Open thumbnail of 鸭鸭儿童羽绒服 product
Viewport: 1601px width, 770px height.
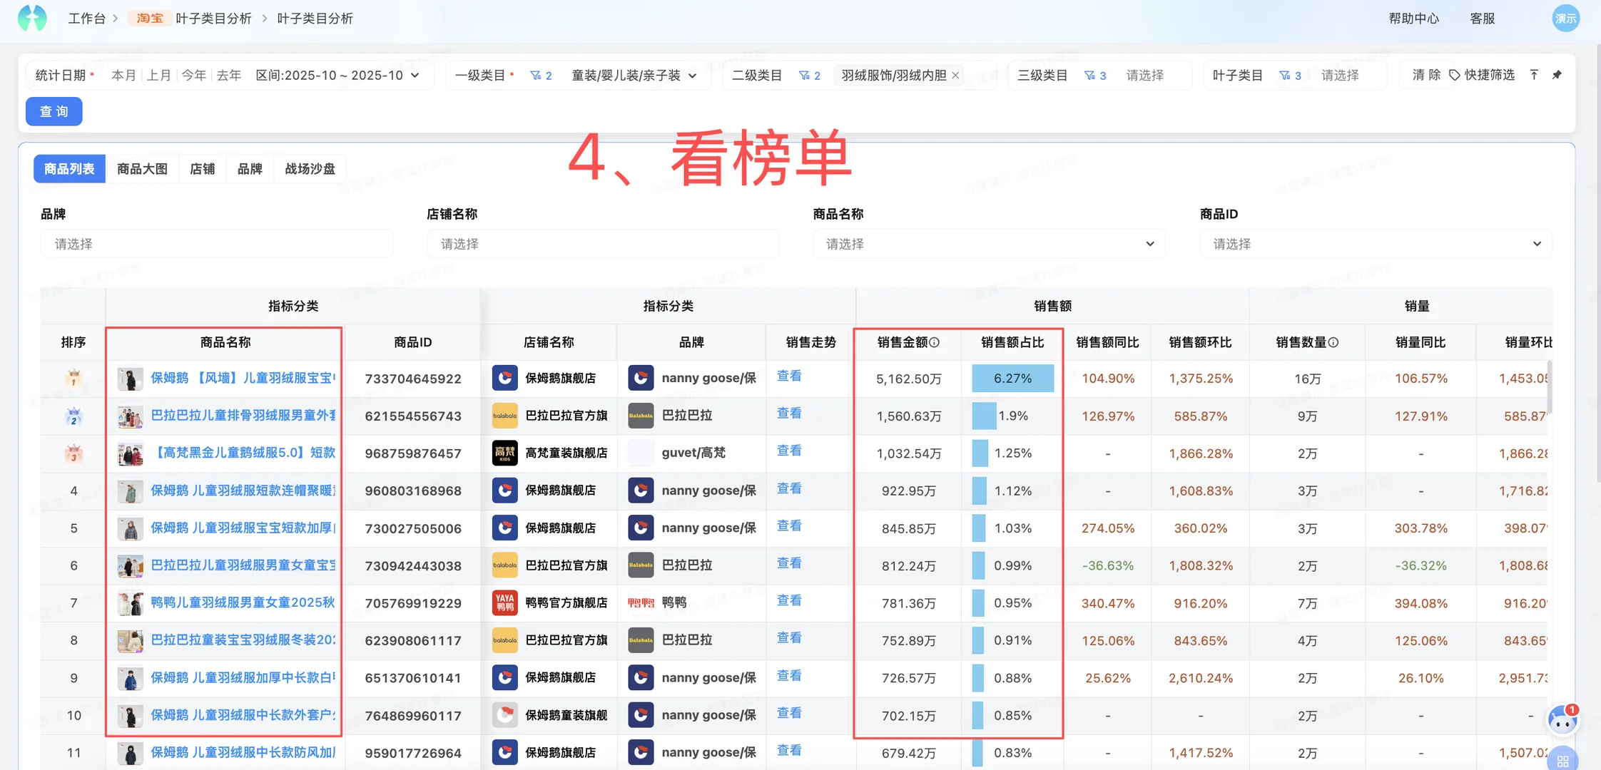130,603
